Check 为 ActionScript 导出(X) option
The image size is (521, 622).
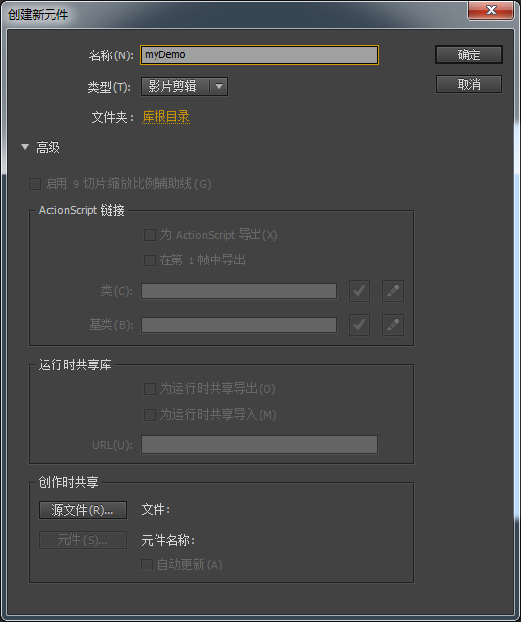tap(150, 235)
